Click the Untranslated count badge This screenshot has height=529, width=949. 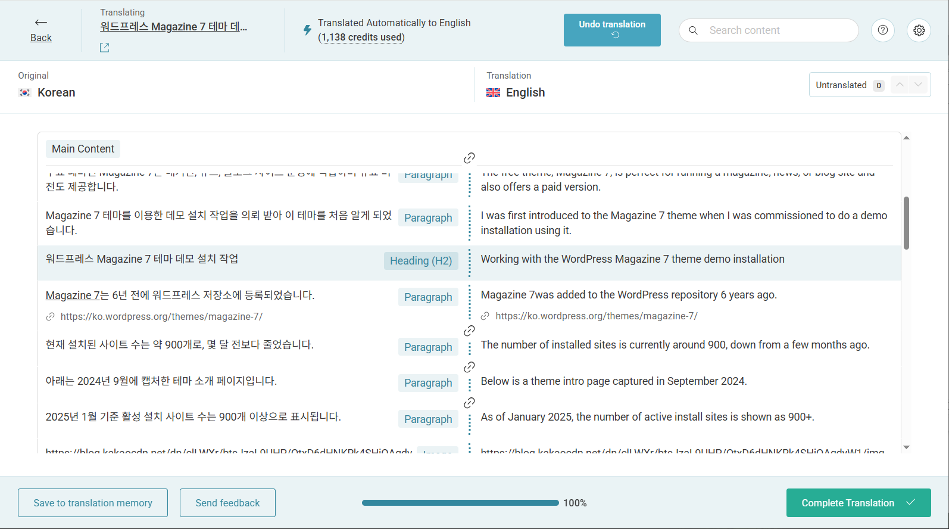click(x=879, y=85)
